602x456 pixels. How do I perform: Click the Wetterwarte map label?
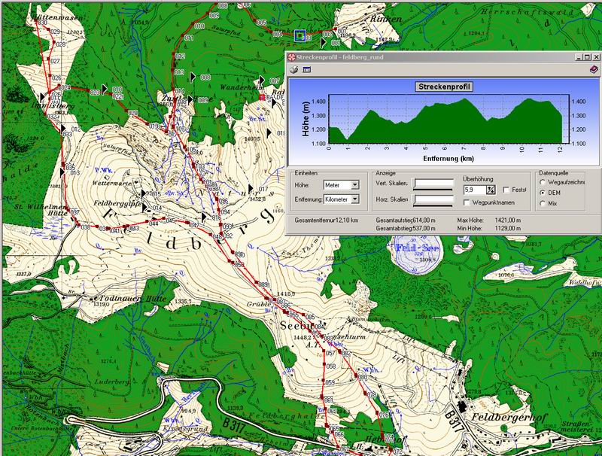tap(111, 183)
